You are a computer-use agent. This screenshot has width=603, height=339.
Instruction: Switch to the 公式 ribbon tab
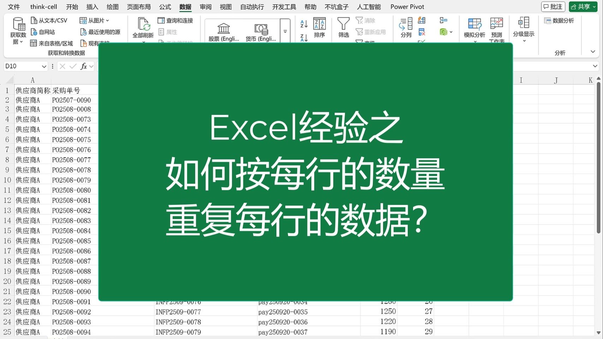(x=165, y=7)
